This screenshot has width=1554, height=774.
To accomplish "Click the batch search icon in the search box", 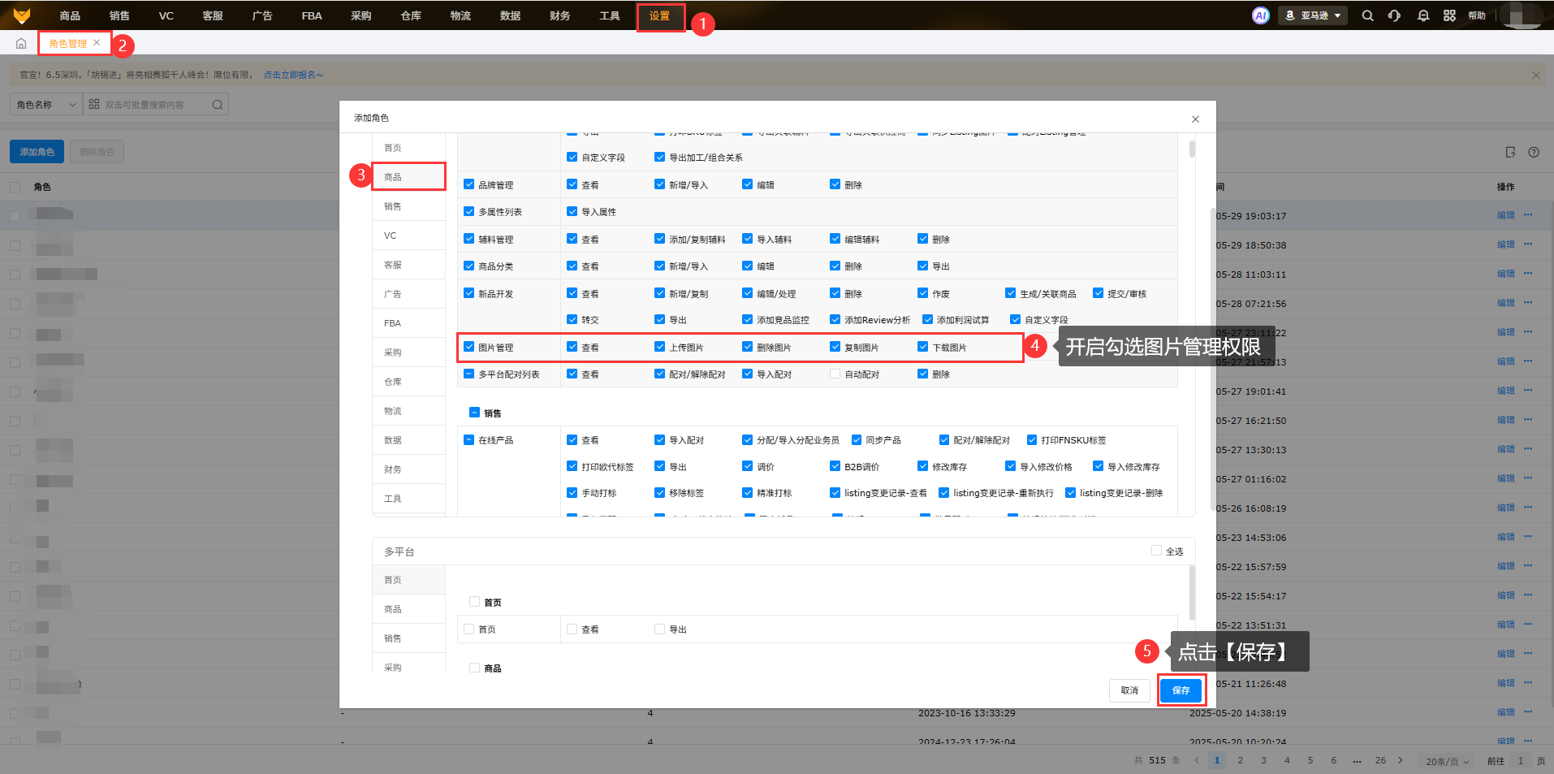I will pyautogui.click(x=94, y=105).
